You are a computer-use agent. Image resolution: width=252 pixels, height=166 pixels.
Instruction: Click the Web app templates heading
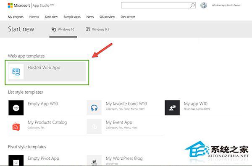(26, 56)
